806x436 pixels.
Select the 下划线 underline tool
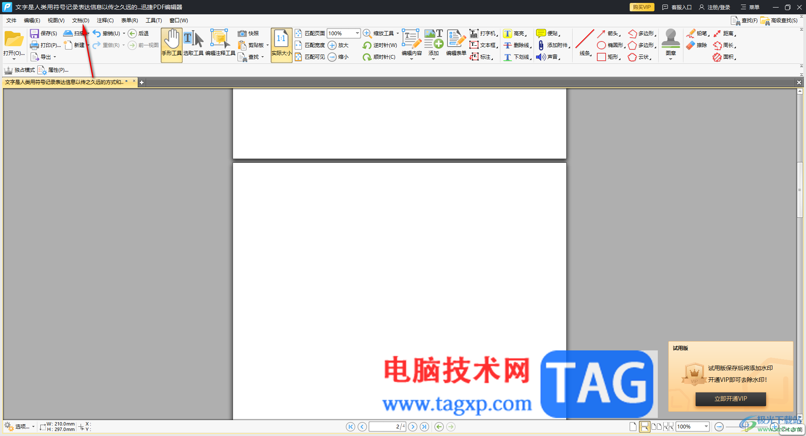(517, 57)
